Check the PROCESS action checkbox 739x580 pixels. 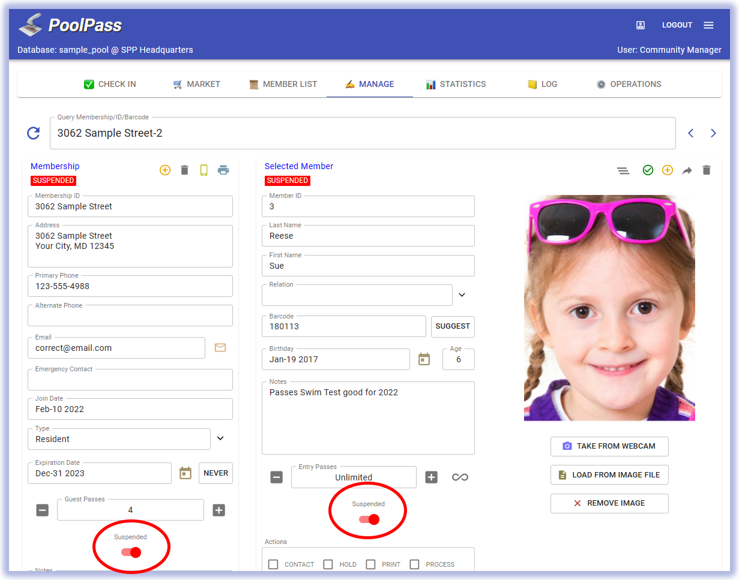pyautogui.click(x=414, y=564)
